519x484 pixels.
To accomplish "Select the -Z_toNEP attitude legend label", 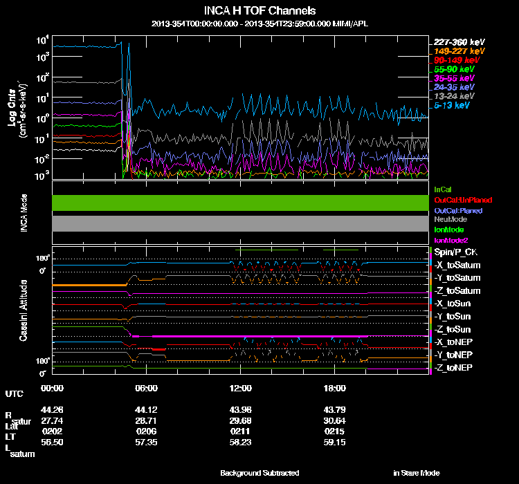I will click(x=454, y=367).
